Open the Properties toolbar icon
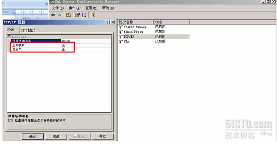 [77, 15]
